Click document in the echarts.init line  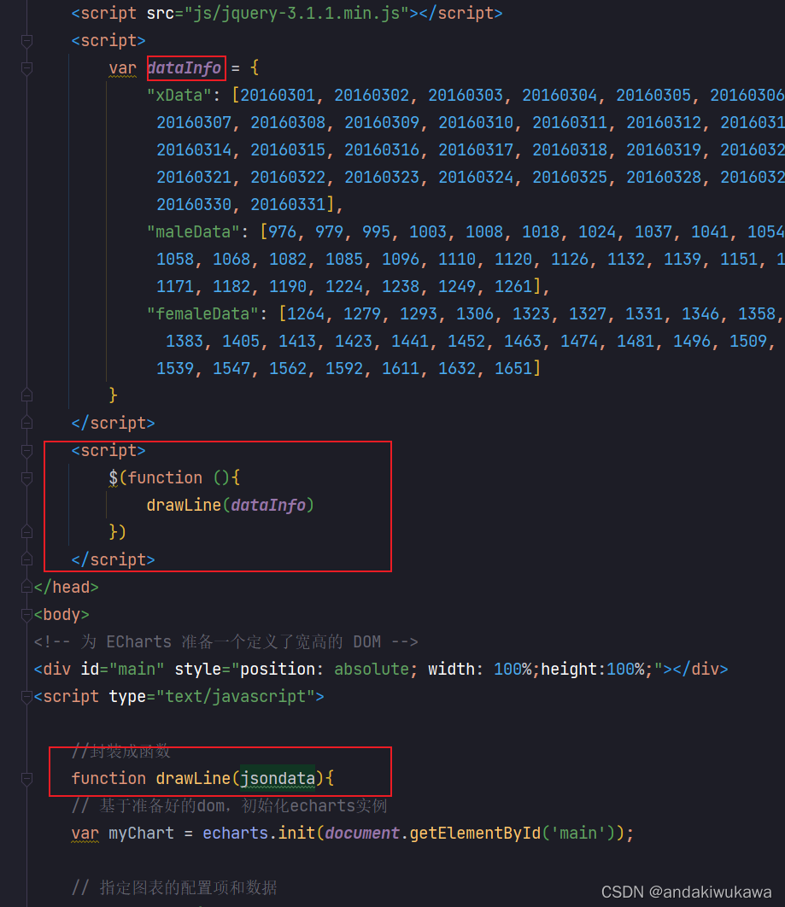pyautogui.click(x=363, y=833)
